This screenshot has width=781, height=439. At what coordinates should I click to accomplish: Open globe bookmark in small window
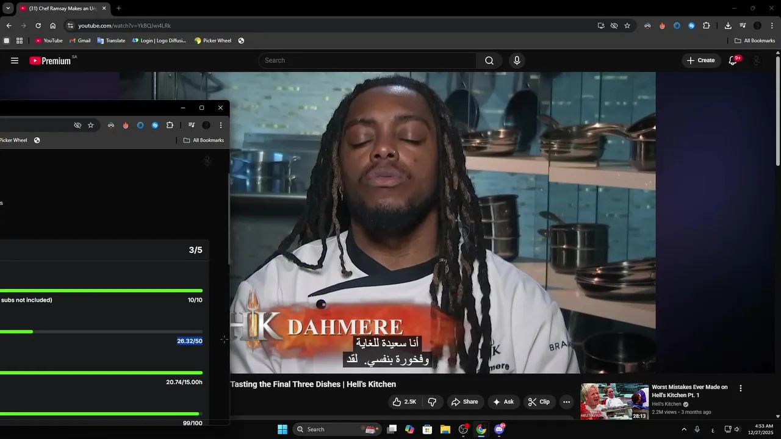pos(37,140)
